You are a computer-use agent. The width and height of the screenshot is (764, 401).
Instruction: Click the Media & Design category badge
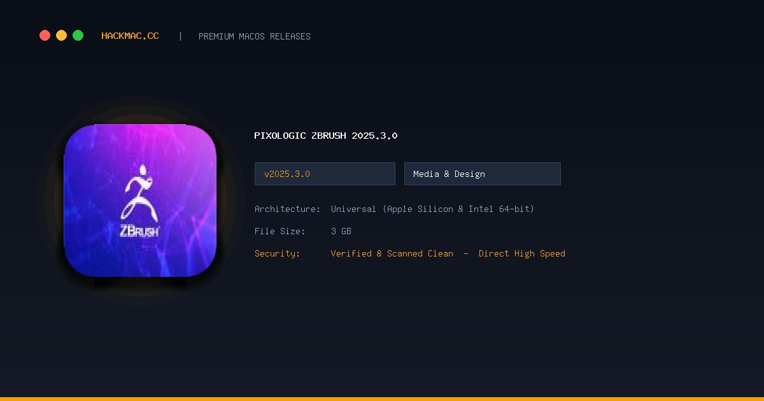[x=483, y=174]
